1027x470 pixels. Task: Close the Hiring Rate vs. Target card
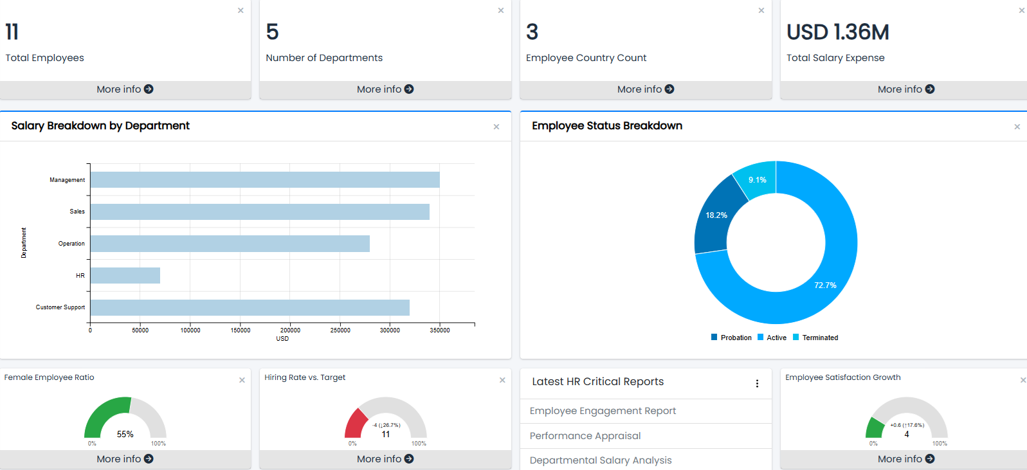coord(503,380)
